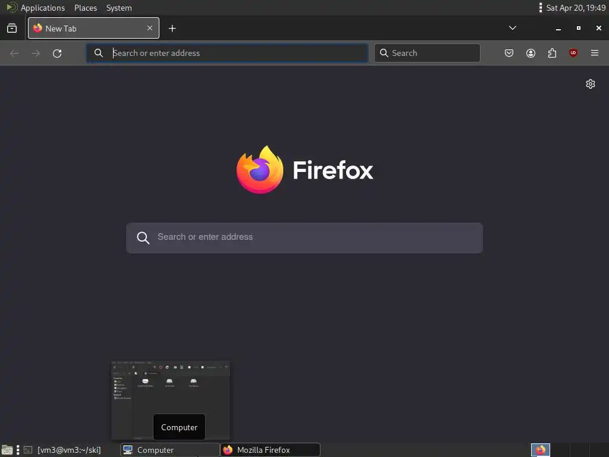Switch to Computer window in taskbar
The width and height of the screenshot is (609, 457).
(x=169, y=450)
